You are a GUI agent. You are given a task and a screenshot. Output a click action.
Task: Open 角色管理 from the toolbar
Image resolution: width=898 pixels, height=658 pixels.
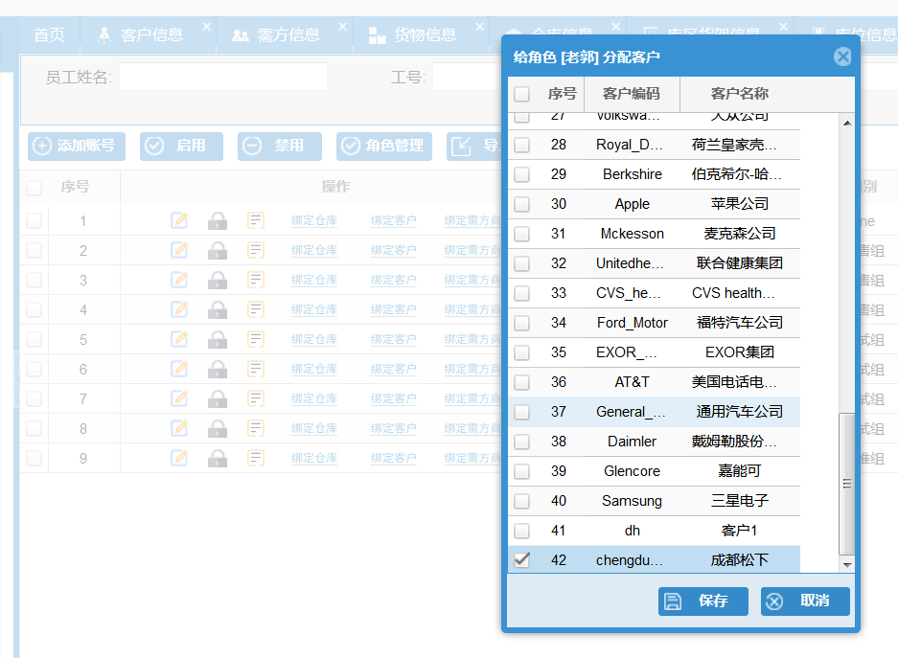click(x=384, y=147)
